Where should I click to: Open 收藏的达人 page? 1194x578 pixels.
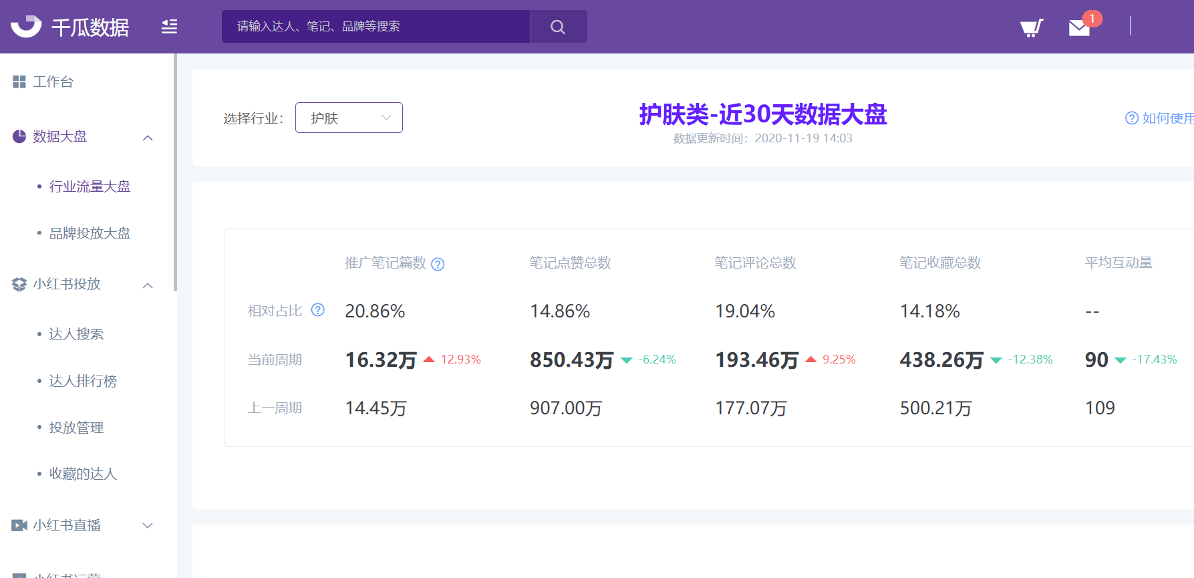pos(83,474)
